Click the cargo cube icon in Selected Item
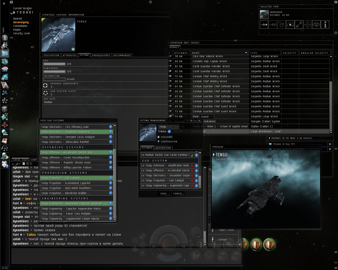338x270 pixels. point(281,25)
